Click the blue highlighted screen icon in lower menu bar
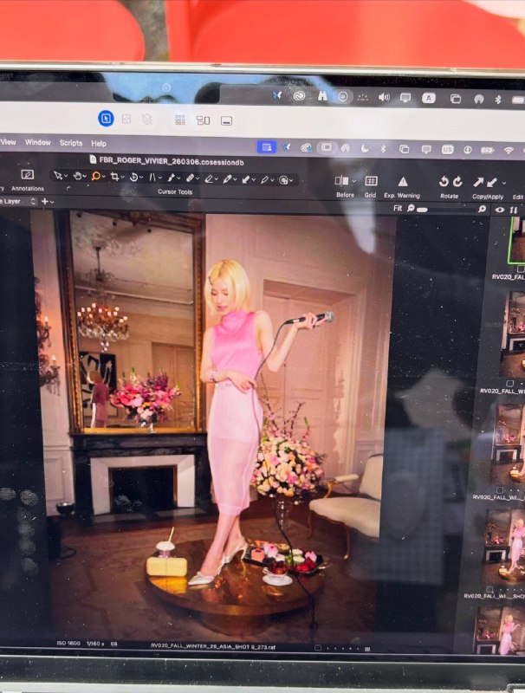525x693 pixels. (x=267, y=147)
